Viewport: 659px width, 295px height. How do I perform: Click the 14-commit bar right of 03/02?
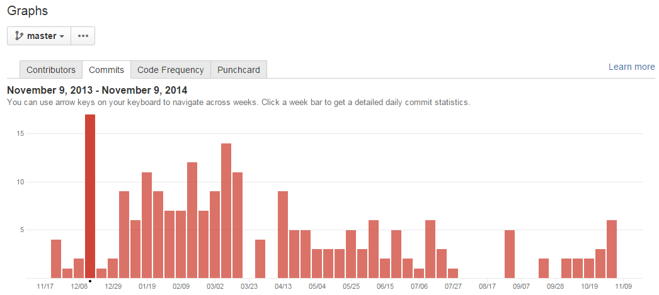[226, 211]
